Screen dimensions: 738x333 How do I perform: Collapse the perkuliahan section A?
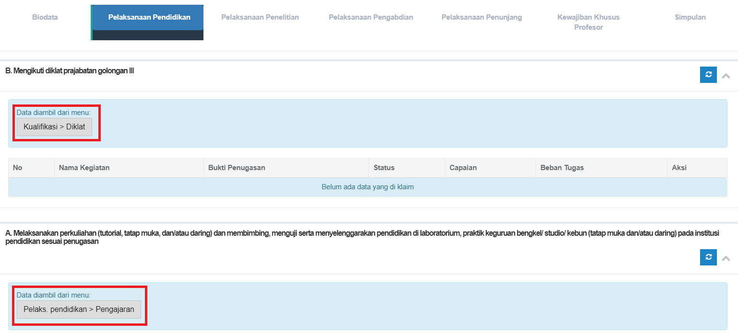pos(726,258)
